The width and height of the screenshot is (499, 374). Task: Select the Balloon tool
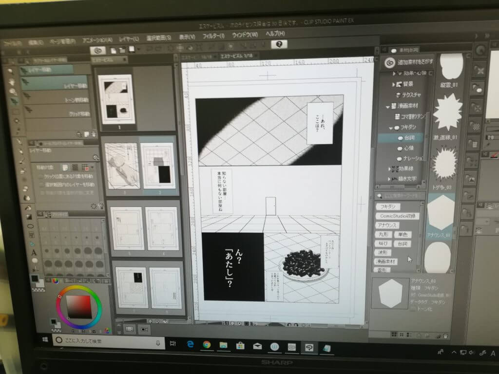point(35,261)
